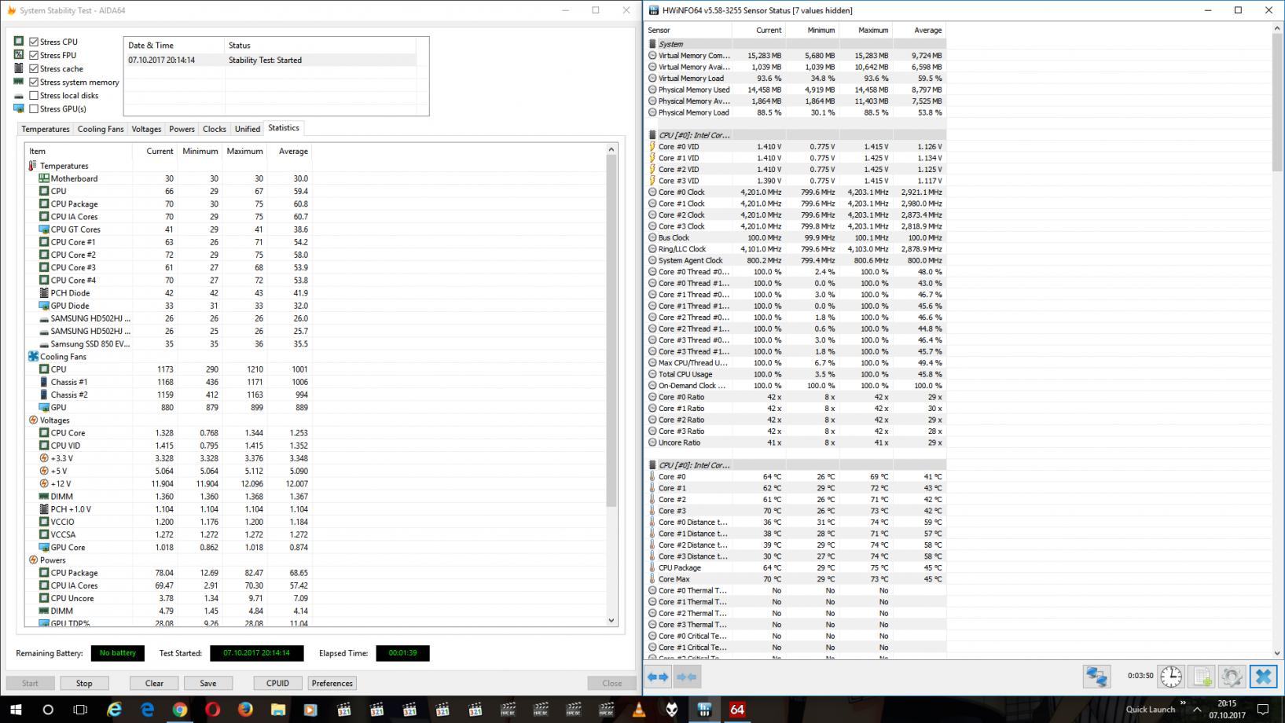Uncheck the Stress FPU checkbox

pyautogui.click(x=34, y=55)
